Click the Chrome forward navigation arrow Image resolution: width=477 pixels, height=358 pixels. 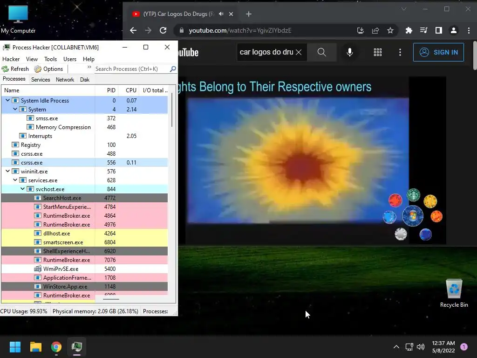148,30
